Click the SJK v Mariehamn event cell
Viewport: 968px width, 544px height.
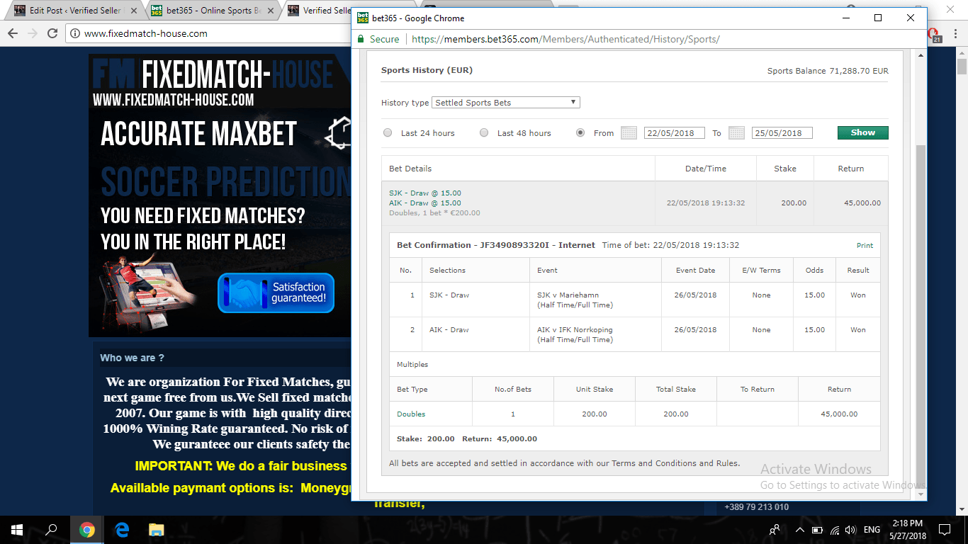[x=595, y=300]
